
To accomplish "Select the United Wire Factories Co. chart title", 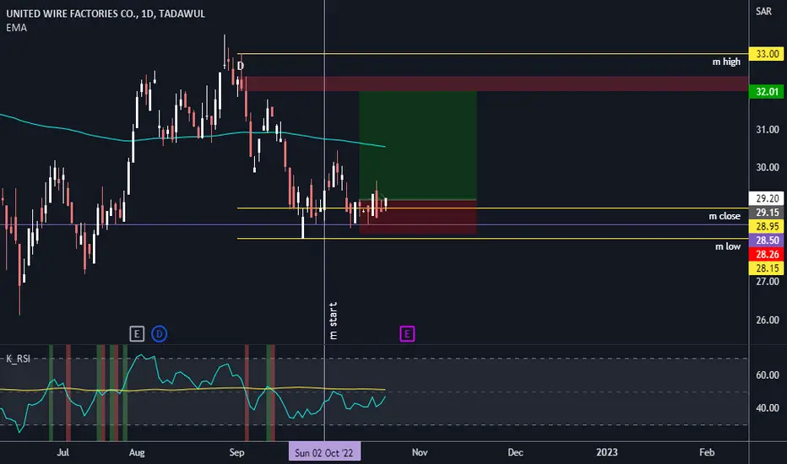I will (x=106, y=13).
